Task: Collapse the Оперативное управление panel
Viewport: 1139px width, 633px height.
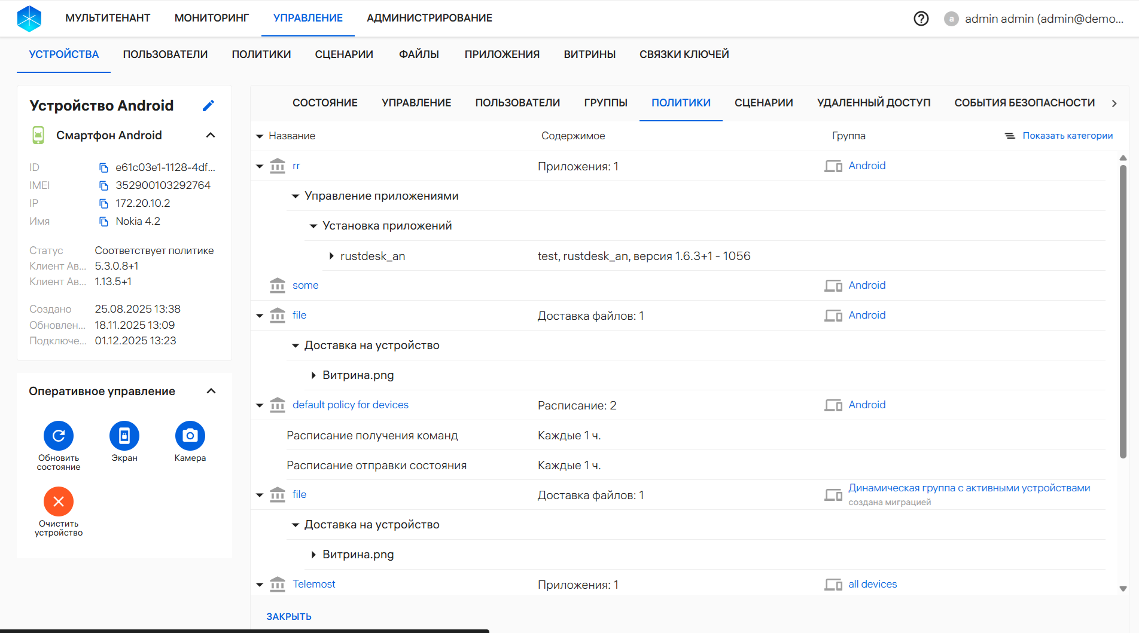Action: click(x=211, y=391)
